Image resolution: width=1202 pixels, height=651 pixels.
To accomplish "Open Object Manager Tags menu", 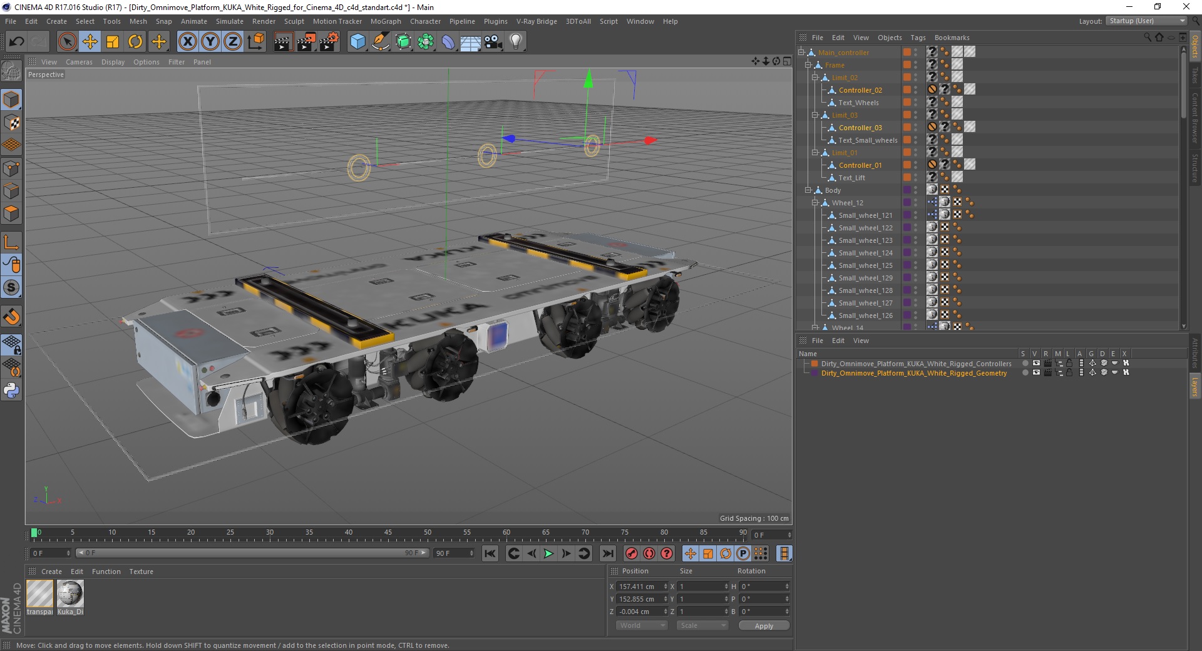I will (918, 38).
